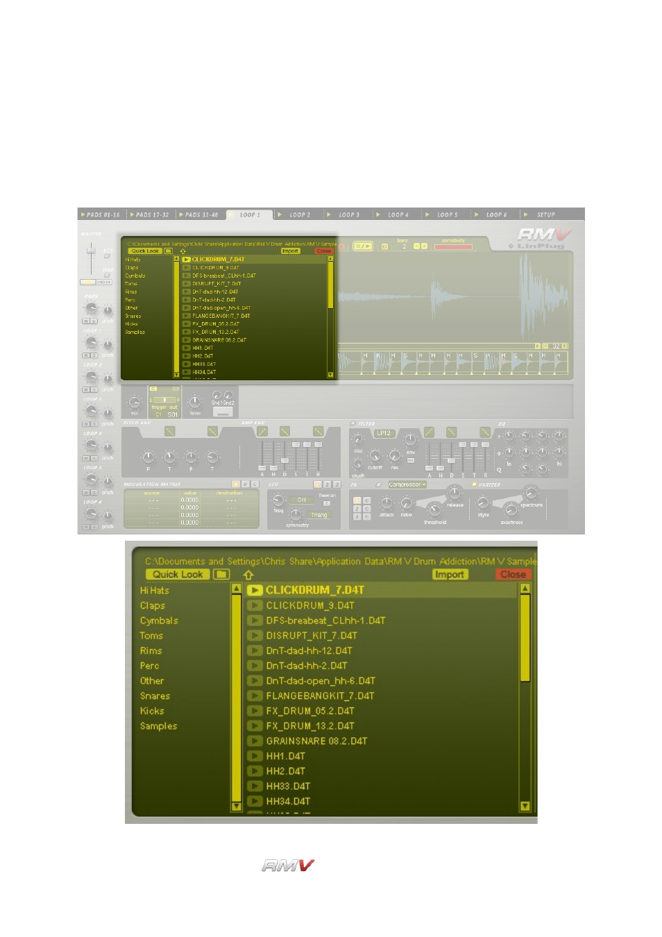Click the category list scroll-down arrow, enlarged browser
662x937 pixels.
[237, 807]
